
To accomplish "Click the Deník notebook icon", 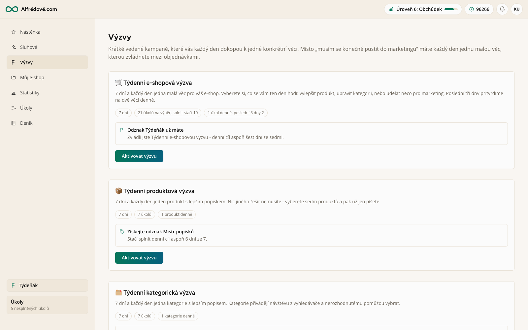I will (14, 123).
